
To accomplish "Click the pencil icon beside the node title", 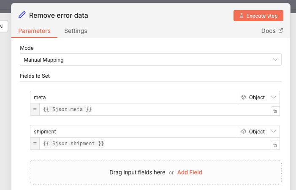I will tap(22, 15).
